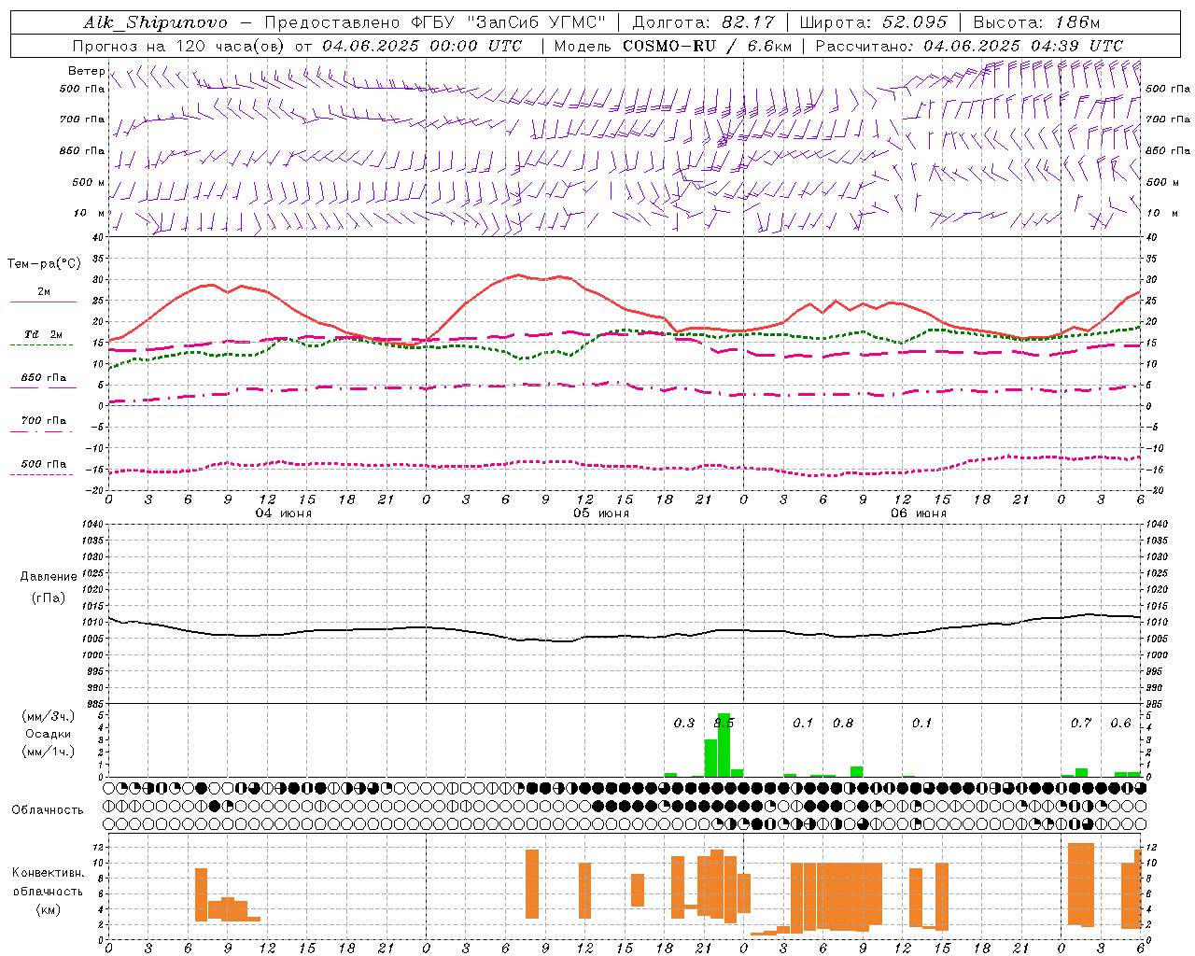The height and width of the screenshot is (956, 1195).
Task: Click the Тем-ра(°C) panel label
Action: pyautogui.click(x=44, y=264)
